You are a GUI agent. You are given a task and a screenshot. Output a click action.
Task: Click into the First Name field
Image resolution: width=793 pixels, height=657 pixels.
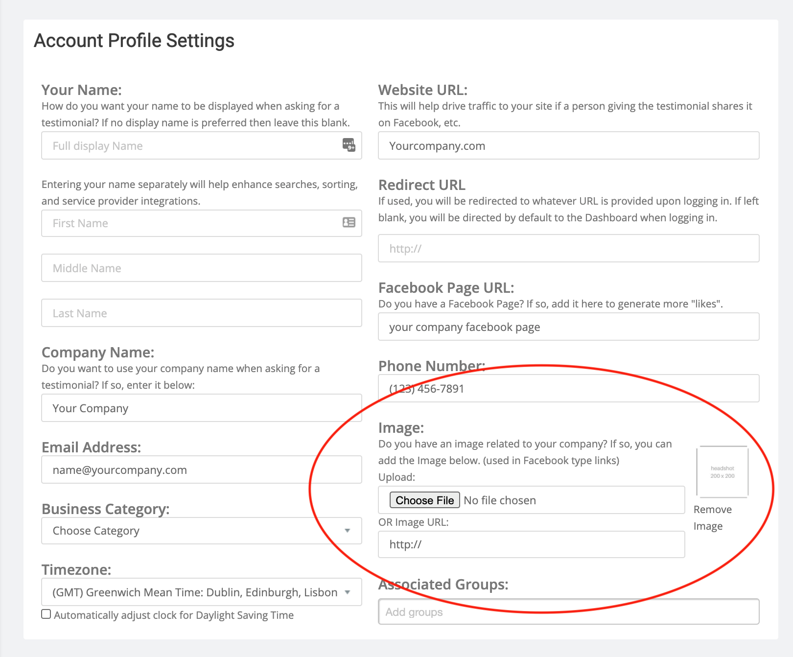pos(191,223)
